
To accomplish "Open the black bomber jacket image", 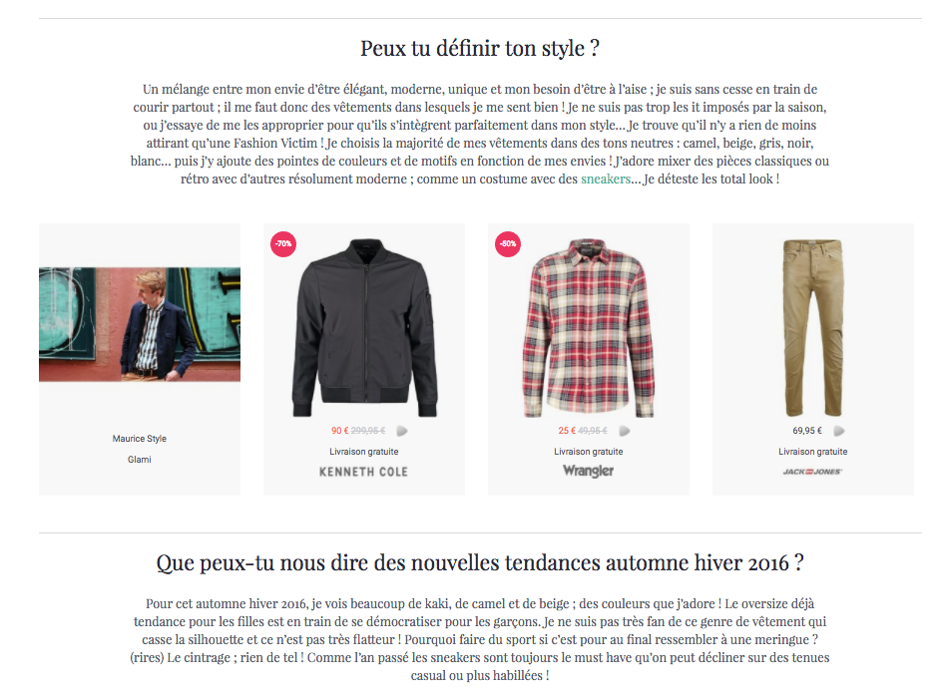I will (364, 327).
